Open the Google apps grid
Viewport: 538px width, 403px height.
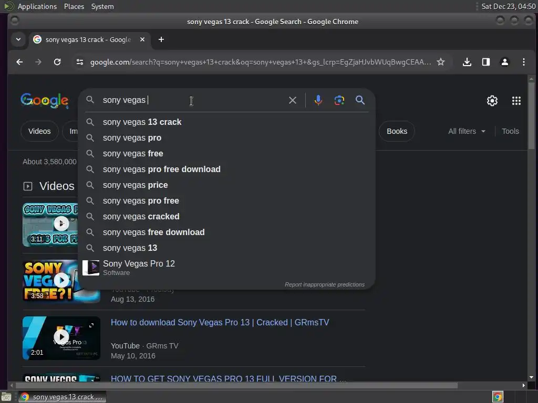pyautogui.click(x=516, y=101)
